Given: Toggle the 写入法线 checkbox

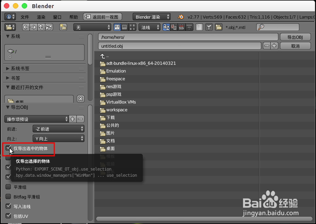Looking at the screenshot, I should pos(8,206).
